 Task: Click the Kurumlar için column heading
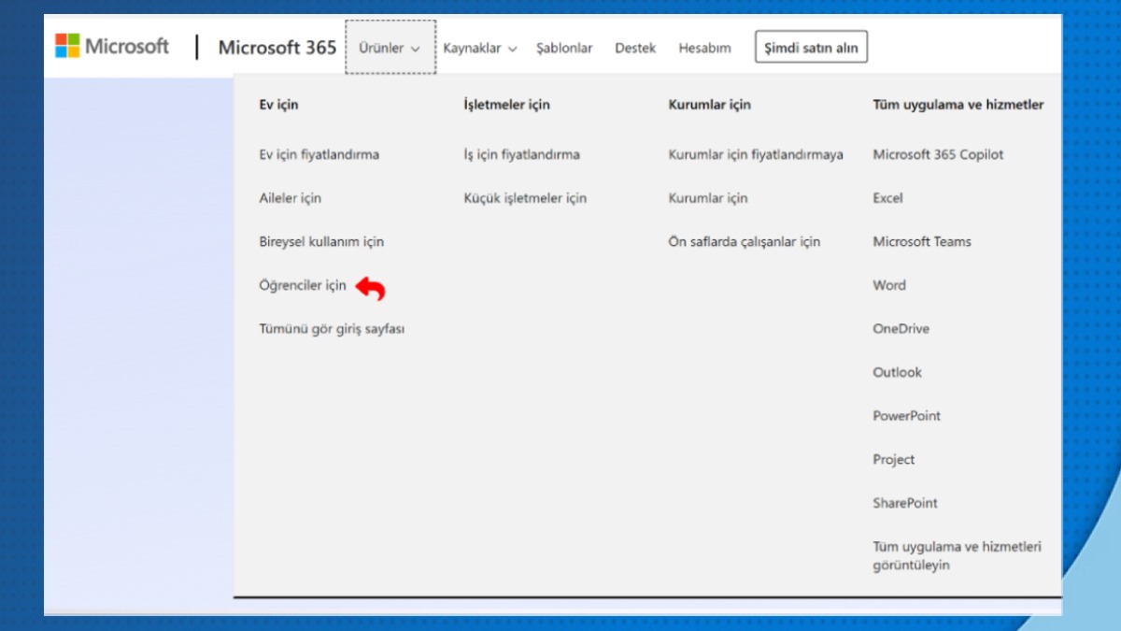coord(709,105)
